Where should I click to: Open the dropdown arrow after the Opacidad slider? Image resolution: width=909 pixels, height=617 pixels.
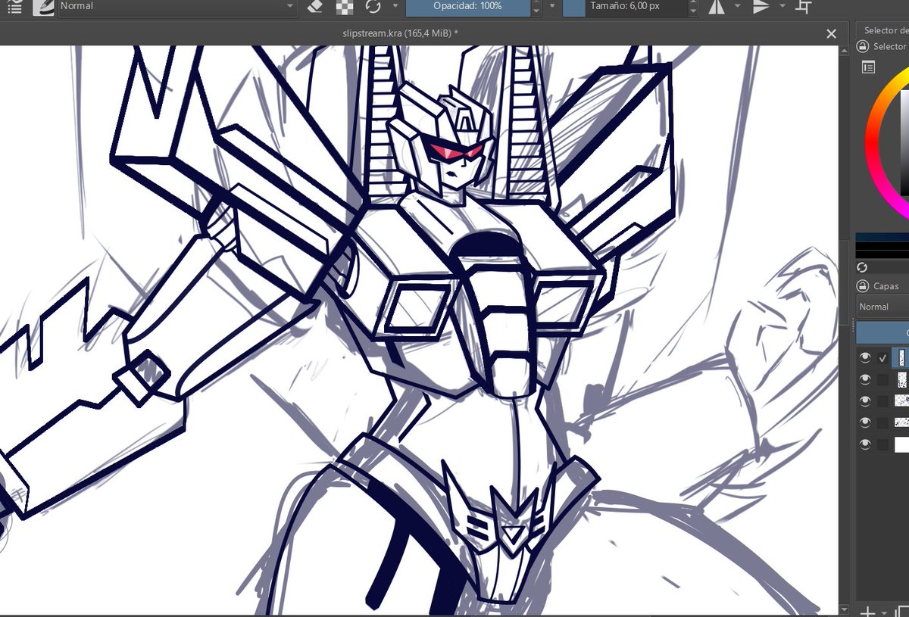pyautogui.click(x=552, y=7)
